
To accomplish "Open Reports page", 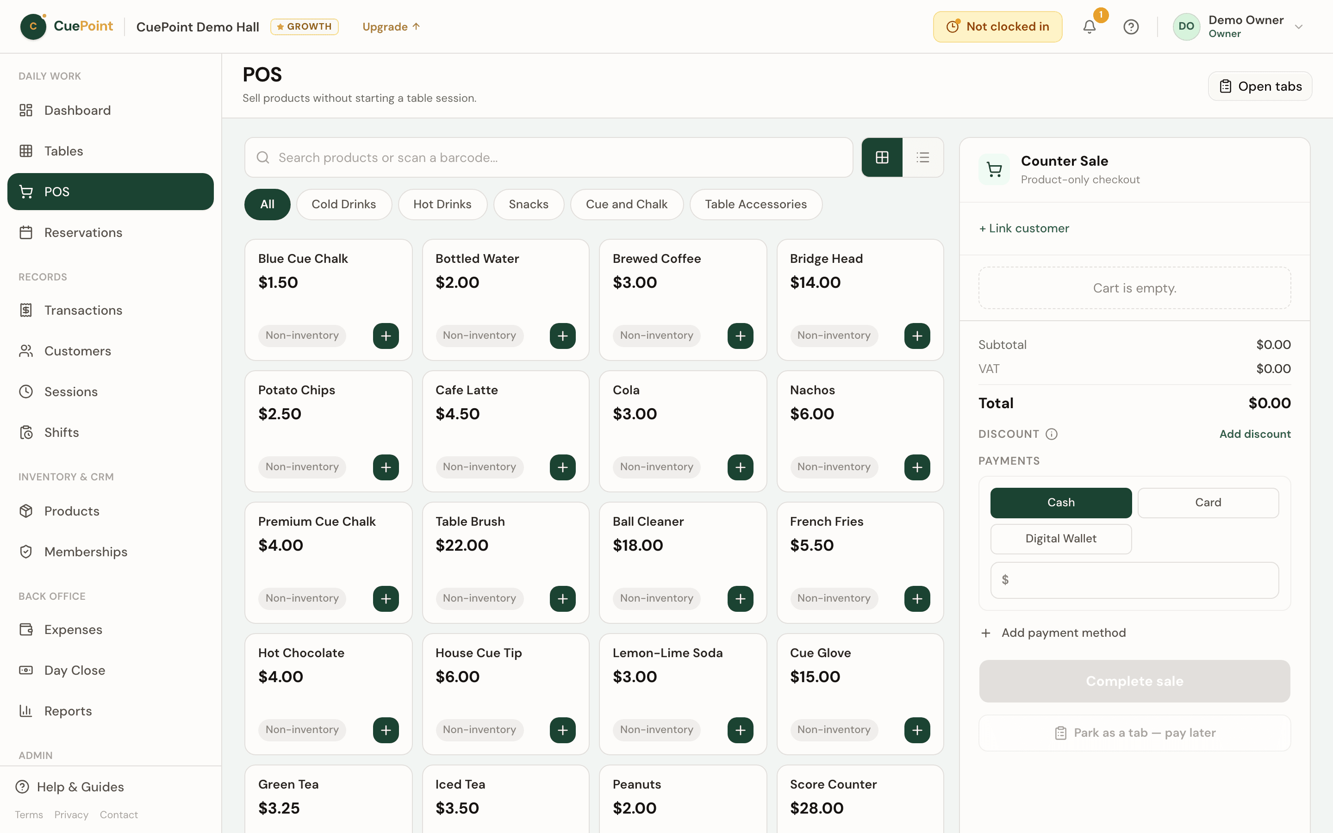I will (x=110, y=711).
